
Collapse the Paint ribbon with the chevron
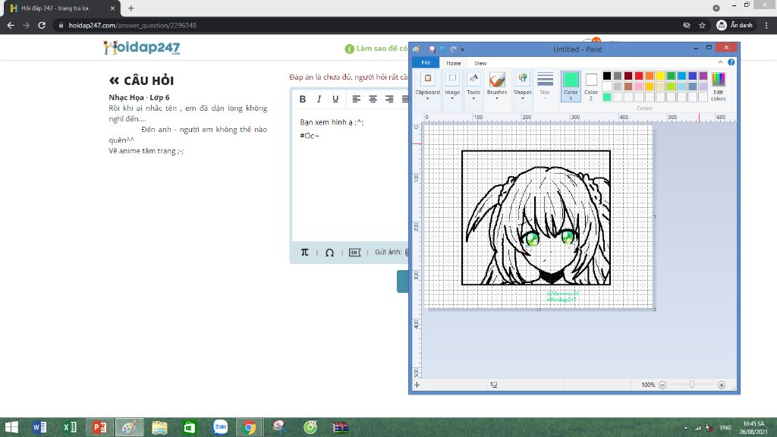[720, 62]
